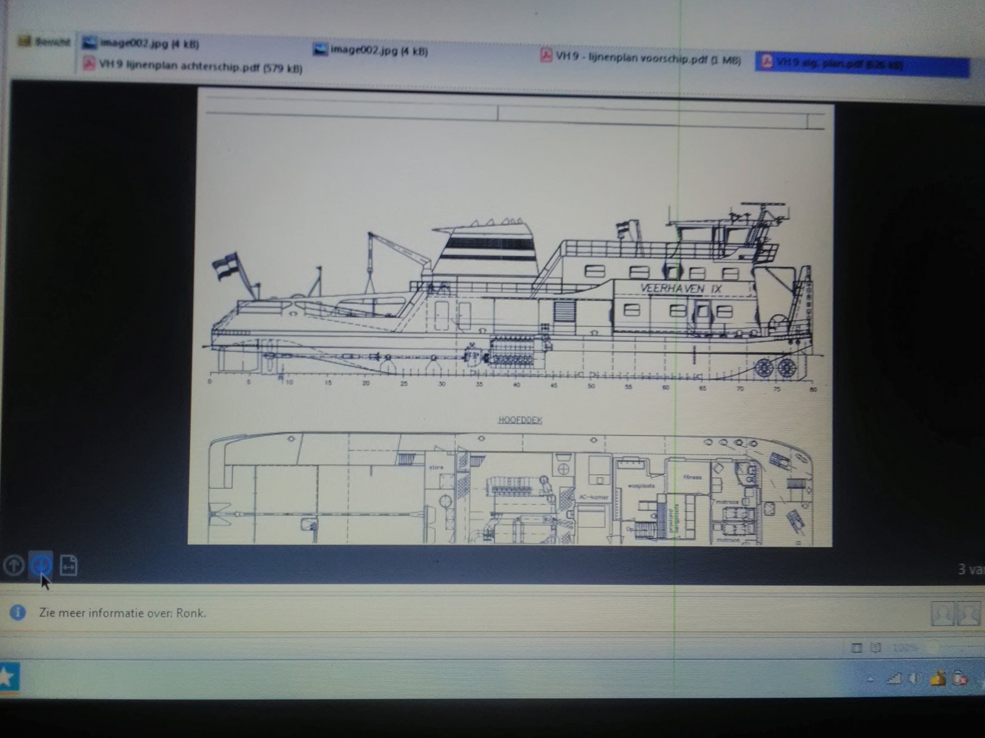The width and height of the screenshot is (985, 738).
Task: Click the tray icon with red cross
Action: point(961,678)
